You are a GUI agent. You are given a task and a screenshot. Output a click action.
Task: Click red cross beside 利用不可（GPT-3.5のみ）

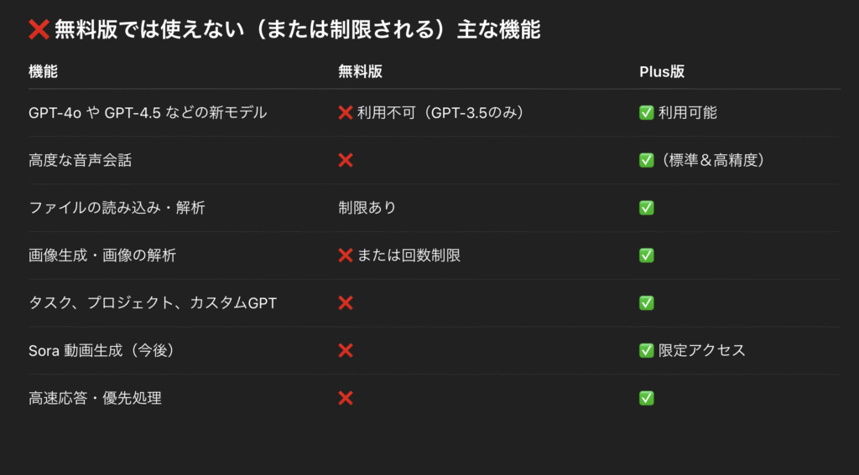pos(346,113)
